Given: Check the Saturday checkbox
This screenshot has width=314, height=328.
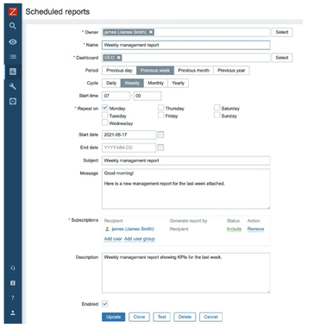Looking at the screenshot, I should tap(217, 108).
